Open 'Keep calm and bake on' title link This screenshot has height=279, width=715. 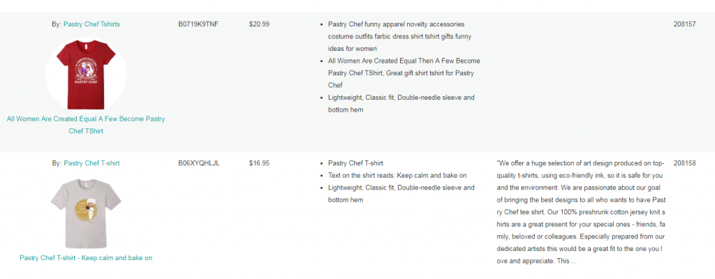(x=86, y=258)
